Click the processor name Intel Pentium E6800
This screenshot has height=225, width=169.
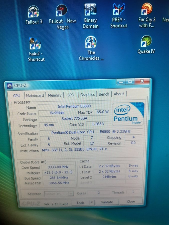pos(74,106)
